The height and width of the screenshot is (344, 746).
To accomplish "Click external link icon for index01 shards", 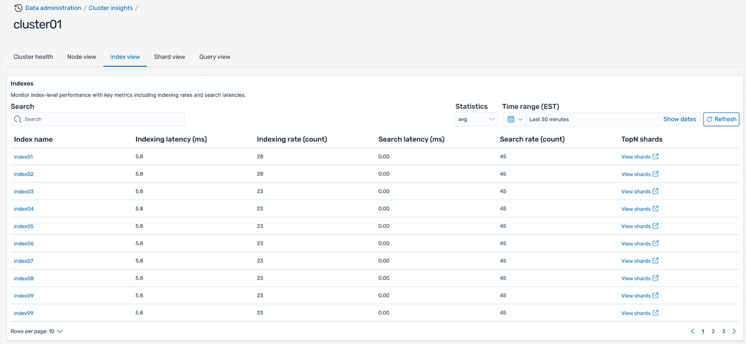I will [x=656, y=156].
